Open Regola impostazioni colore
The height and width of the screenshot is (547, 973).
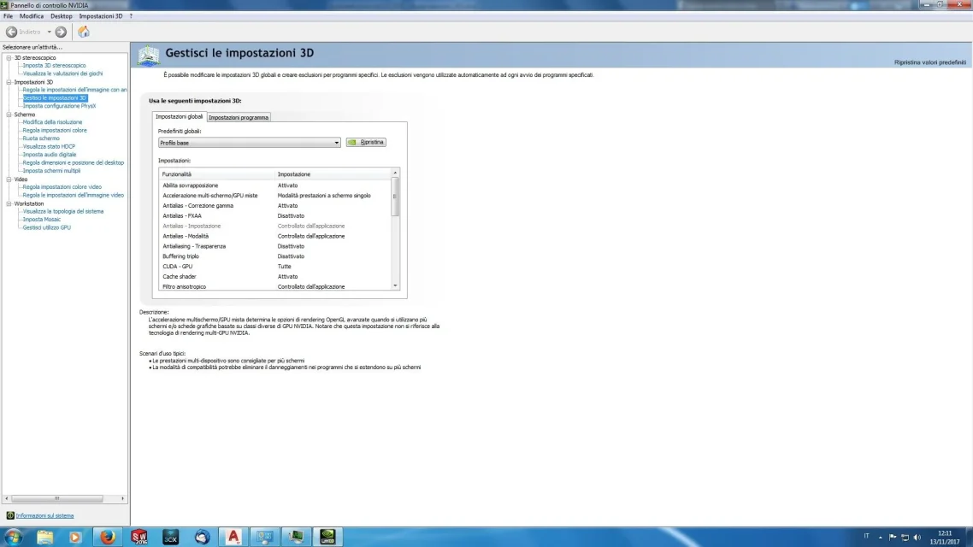click(x=55, y=130)
